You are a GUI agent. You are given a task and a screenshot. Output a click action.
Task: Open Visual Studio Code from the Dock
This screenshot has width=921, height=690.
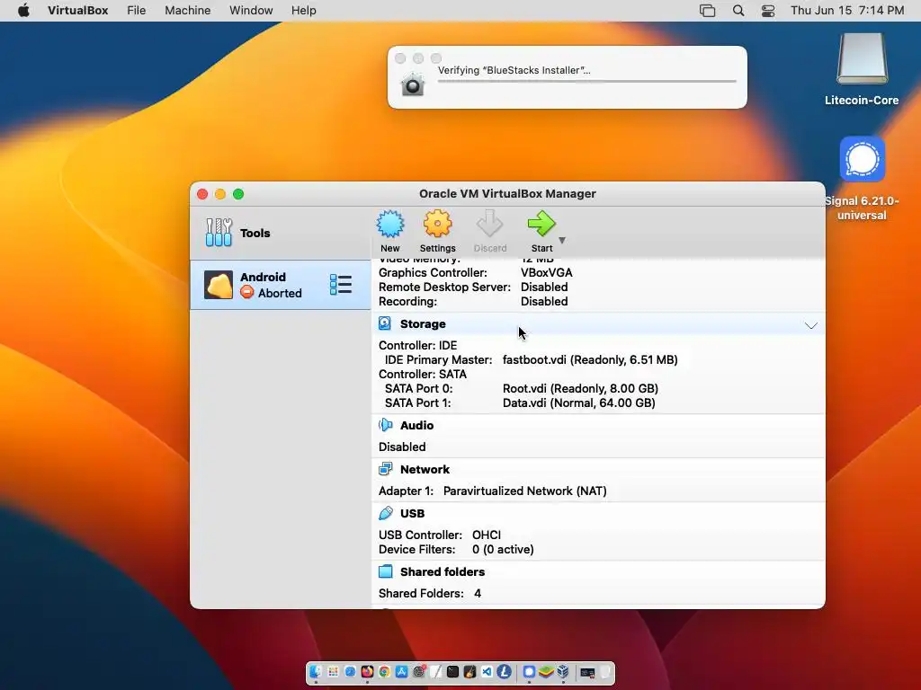(x=487, y=672)
